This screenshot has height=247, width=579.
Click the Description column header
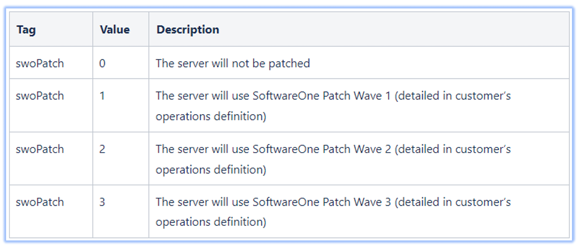pyautogui.click(x=187, y=30)
